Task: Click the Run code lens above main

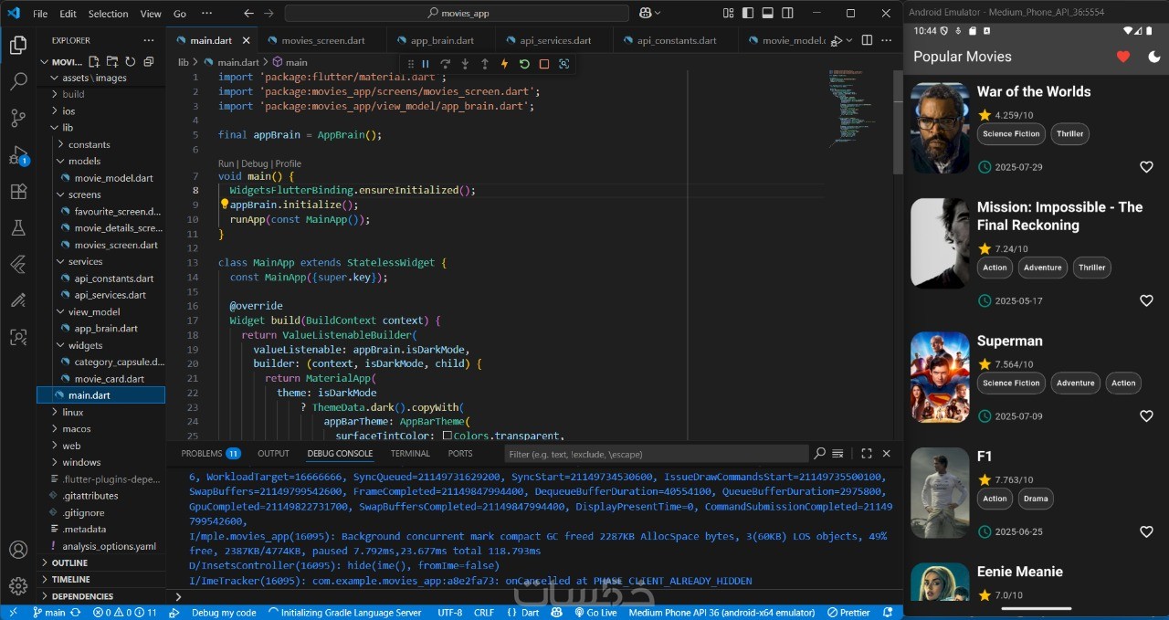Action: click(x=226, y=163)
